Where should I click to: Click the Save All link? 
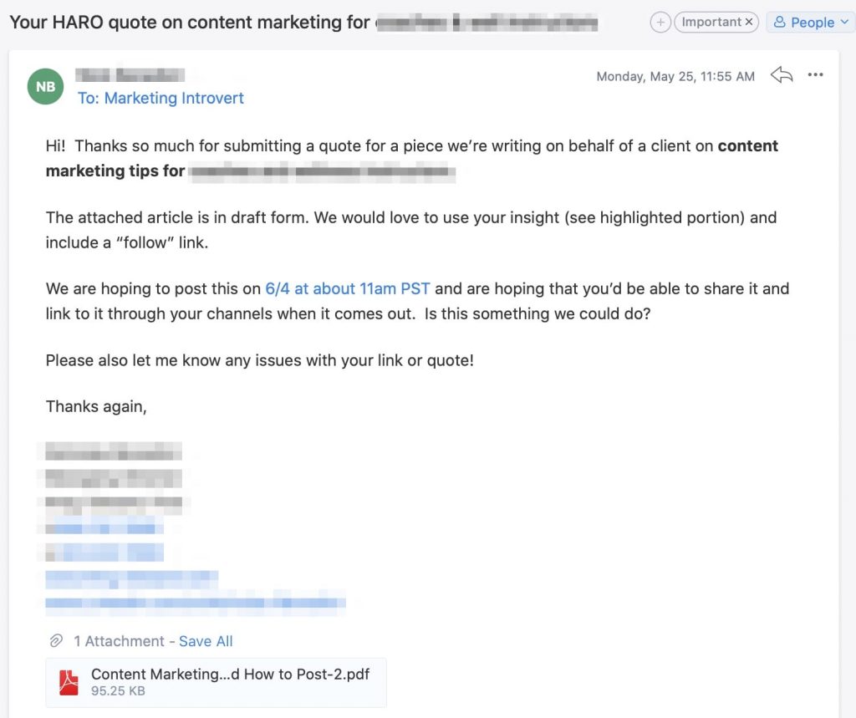206,640
